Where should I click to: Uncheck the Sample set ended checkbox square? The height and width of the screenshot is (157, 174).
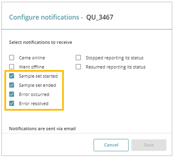11,85
